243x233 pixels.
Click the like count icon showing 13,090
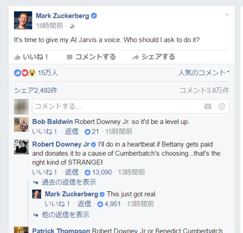pos(87,173)
